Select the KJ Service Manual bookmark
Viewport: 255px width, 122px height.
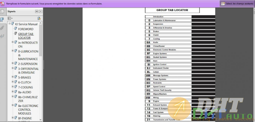point(26,24)
